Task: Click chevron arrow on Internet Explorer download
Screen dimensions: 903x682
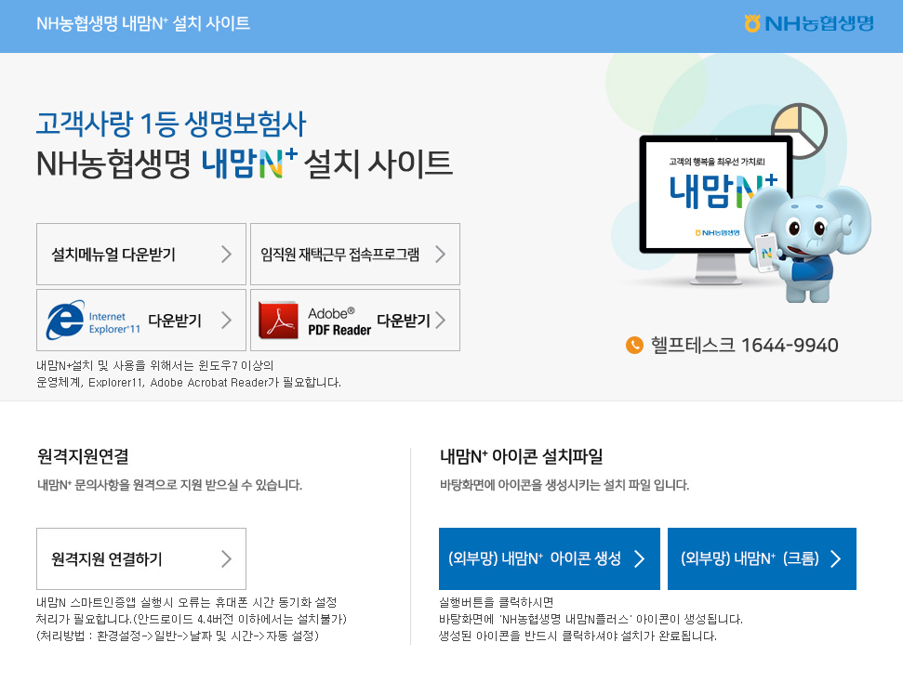Action: coord(226,320)
